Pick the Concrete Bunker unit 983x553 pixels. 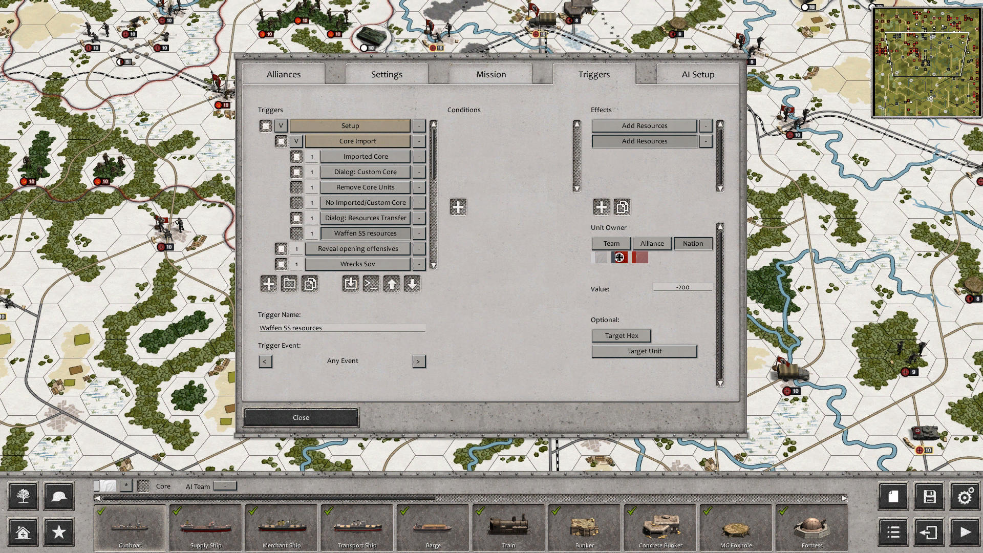coord(660,527)
